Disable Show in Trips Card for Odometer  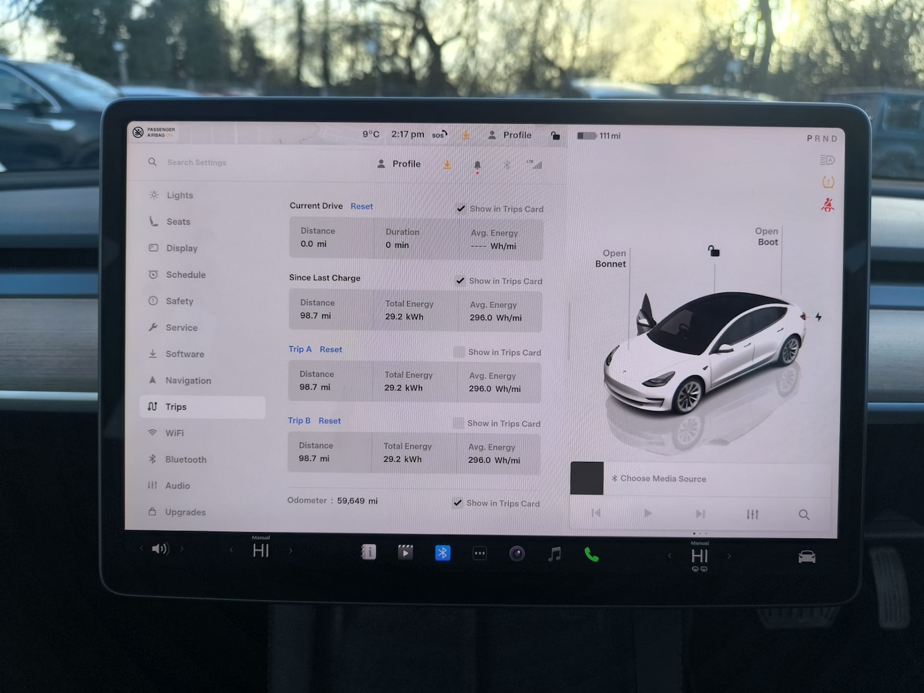[x=458, y=503]
